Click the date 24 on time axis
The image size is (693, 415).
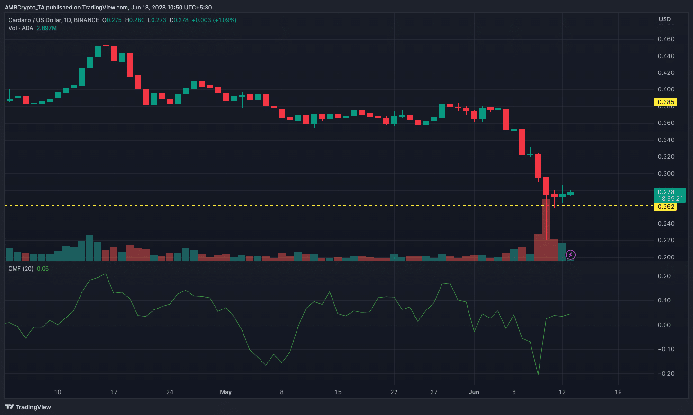[170, 392]
